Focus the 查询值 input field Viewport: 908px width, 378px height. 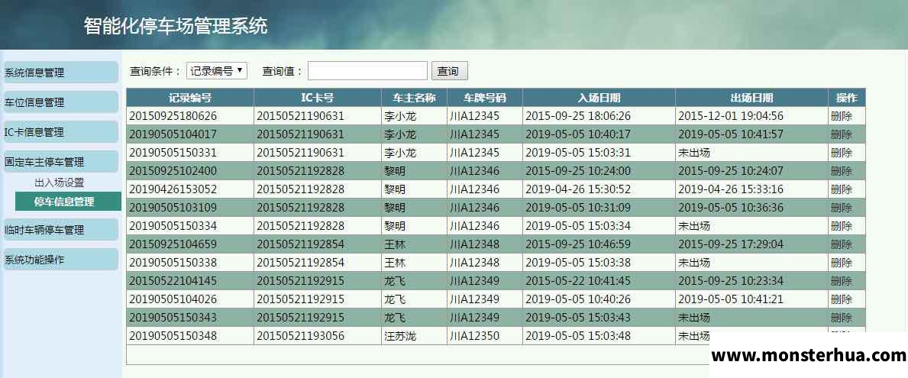click(x=368, y=71)
